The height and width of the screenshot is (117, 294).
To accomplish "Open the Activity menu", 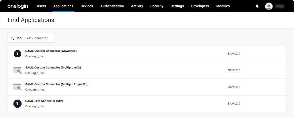I will 137,6.
